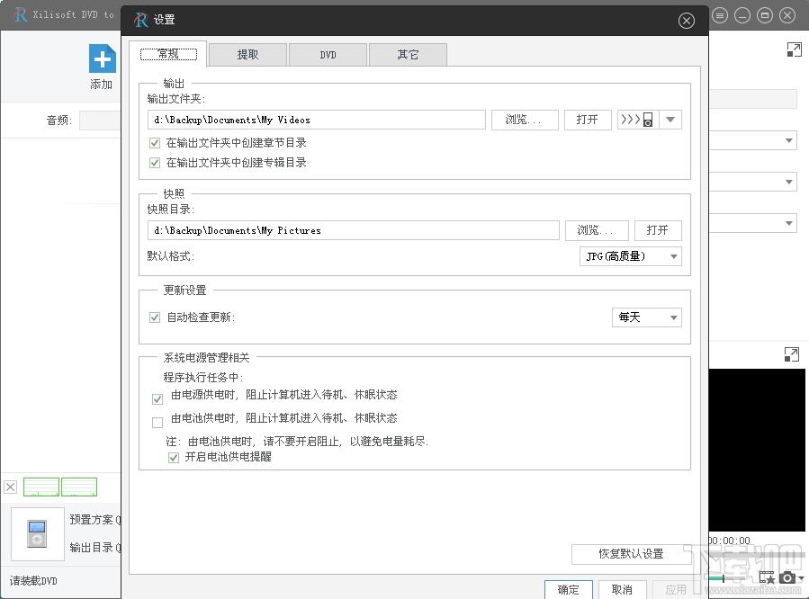The image size is (809, 599).
Task: Open dropdown arrow next to device profile icon
Action: 670,120
